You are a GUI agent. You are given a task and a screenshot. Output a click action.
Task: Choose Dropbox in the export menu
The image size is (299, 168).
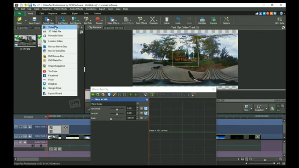59,84
